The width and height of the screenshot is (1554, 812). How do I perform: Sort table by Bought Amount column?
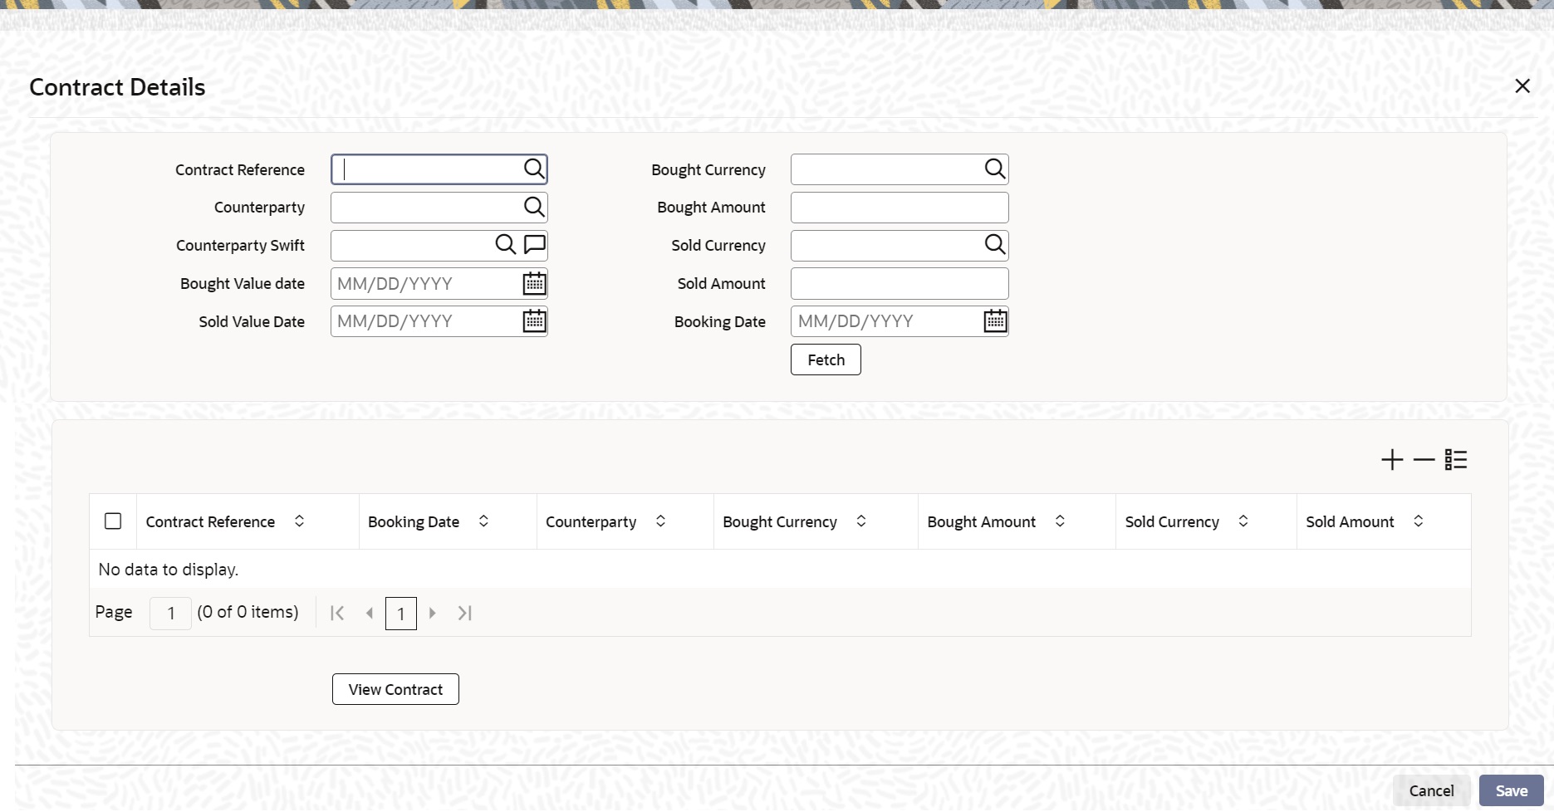1060,521
